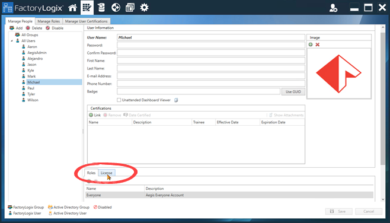The width and height of the screenshot is (390, 223).
Task: Click the Badge field
Action: pos(199,91)
